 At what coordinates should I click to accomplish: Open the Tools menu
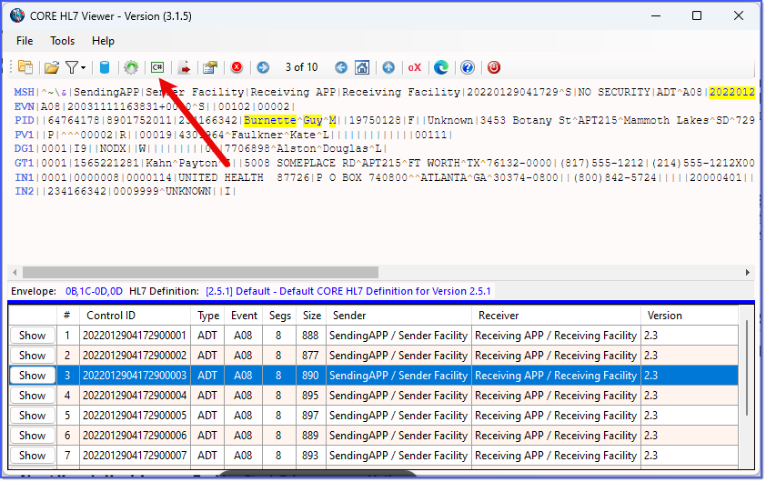coord(62,41)
